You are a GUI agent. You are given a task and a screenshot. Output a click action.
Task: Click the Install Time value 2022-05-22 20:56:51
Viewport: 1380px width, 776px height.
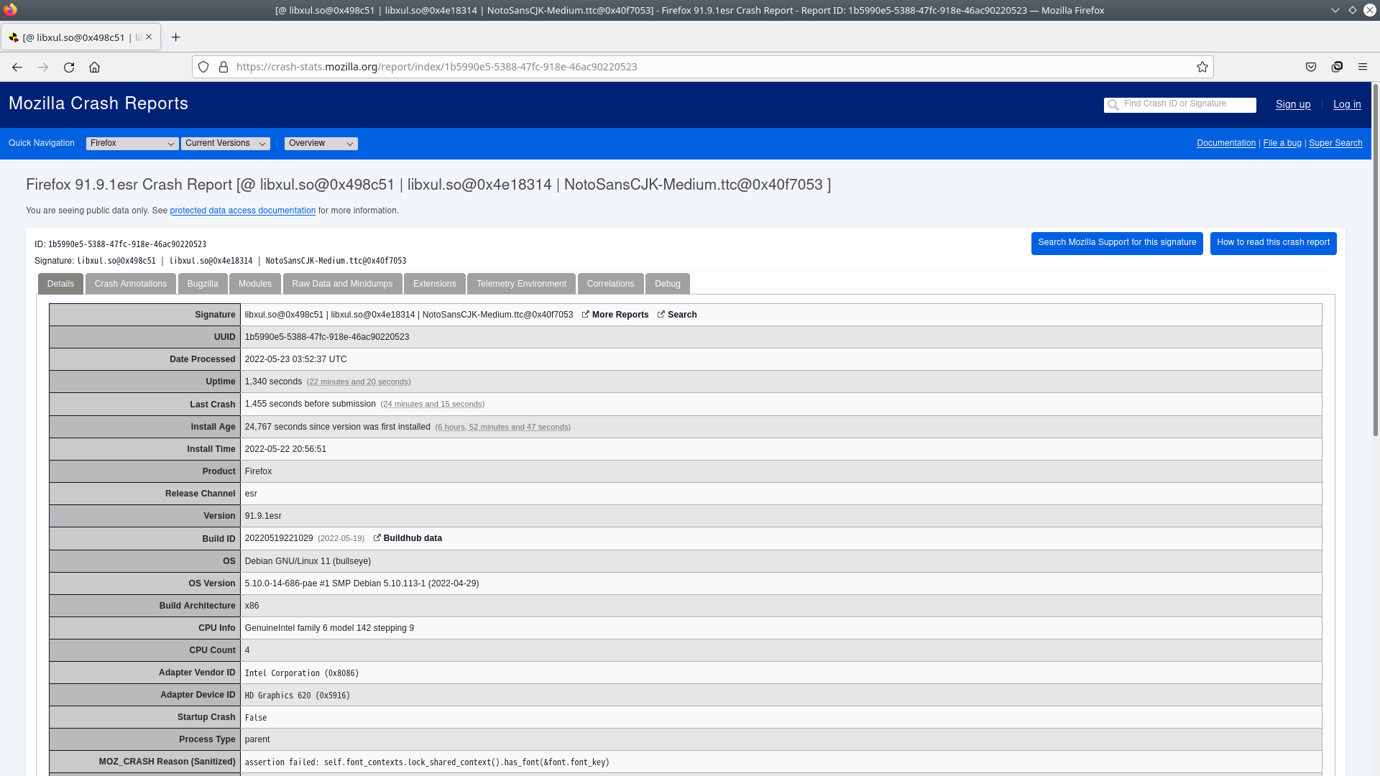tap(285, 449)
